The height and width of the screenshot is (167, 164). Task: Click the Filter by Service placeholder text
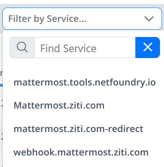(x=47, y=19)
